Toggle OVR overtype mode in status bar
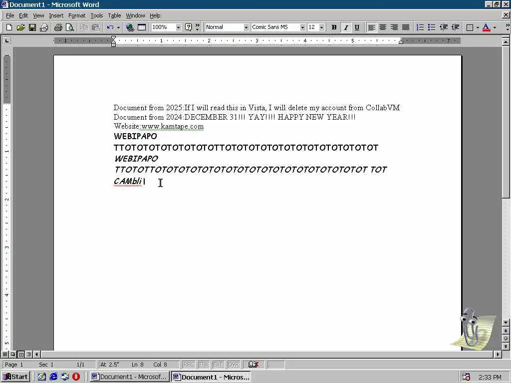The width and height of the screenshot is (511, 383). [233, 365]
